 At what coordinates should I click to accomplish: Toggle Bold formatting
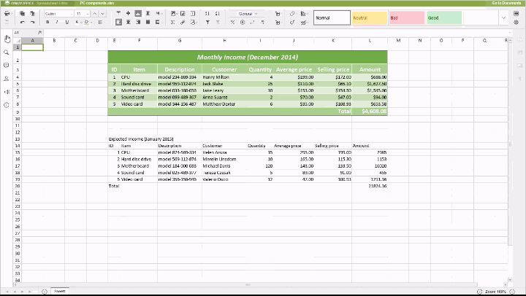pyautogui.click(x=47, y=23)
